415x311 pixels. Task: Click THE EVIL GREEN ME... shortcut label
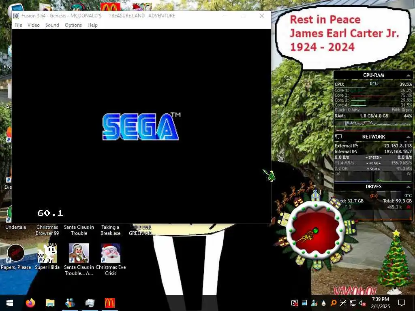click(x=142, y=230)
